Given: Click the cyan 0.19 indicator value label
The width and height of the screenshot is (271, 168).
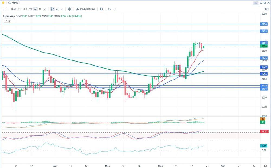Looking at the screenshot, I should (264, 146).
